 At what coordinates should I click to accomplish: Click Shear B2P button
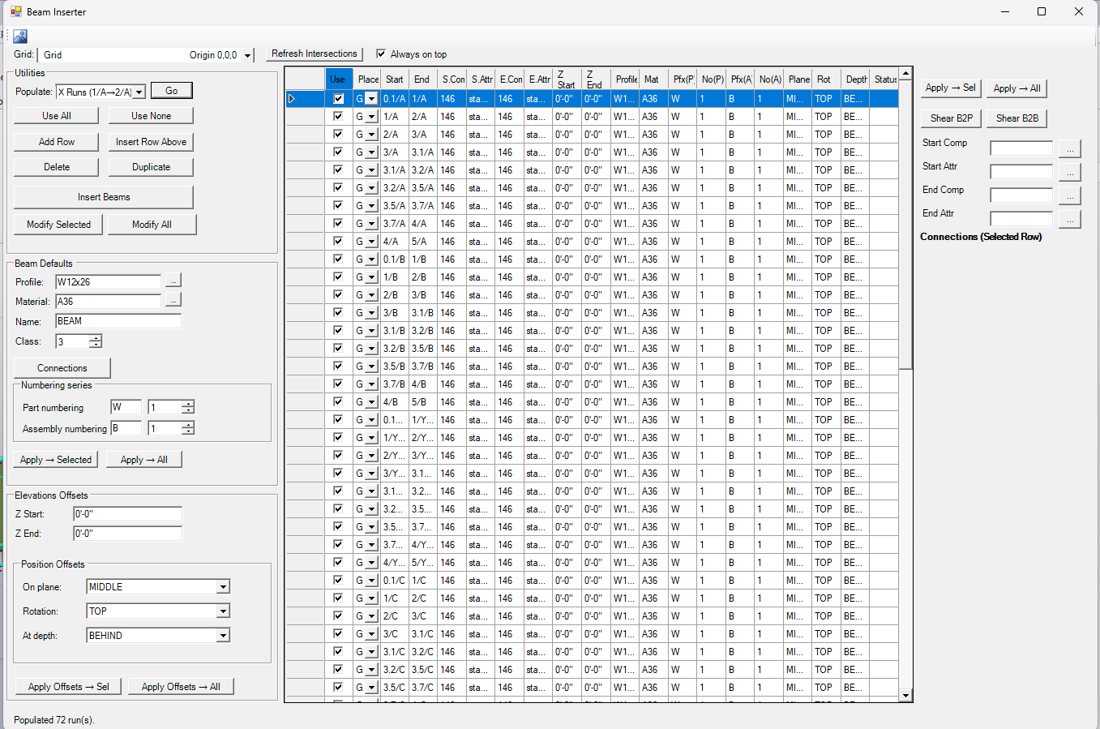(x=952, y=118)
